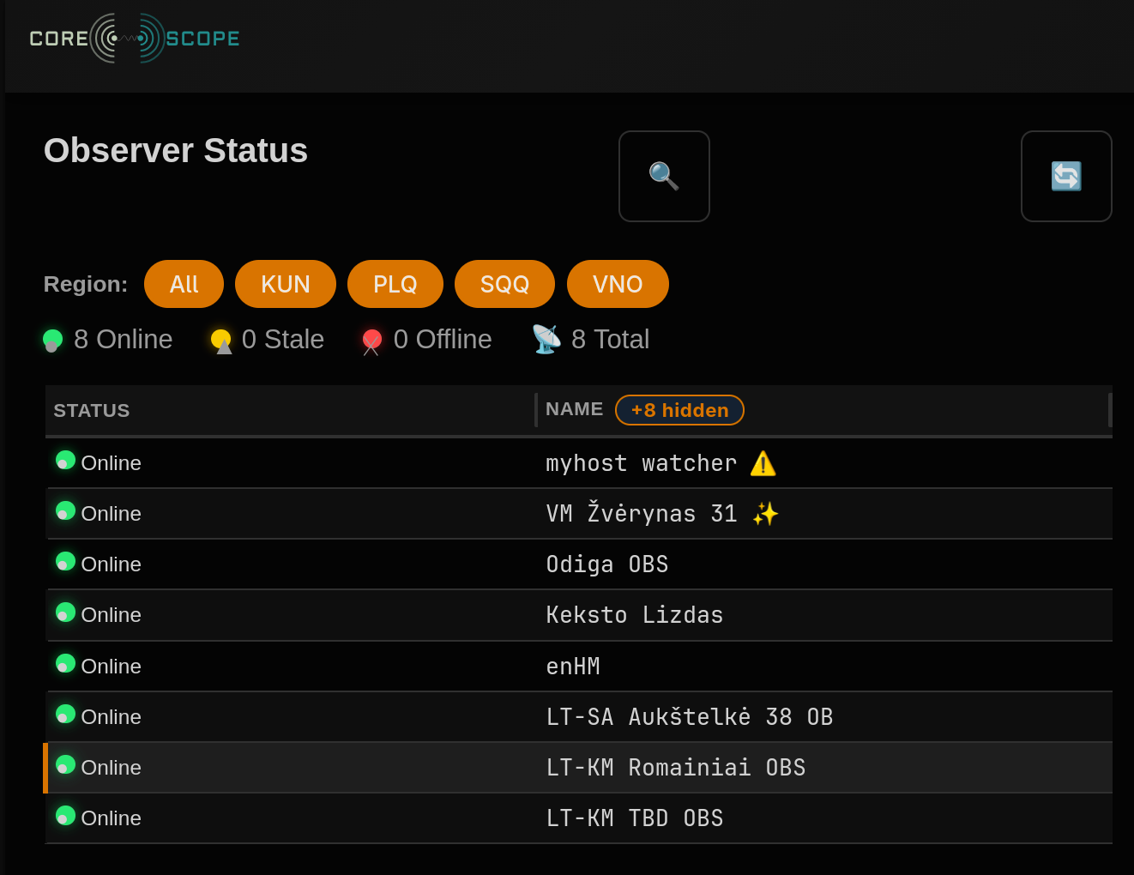Open the Keksto Lizdas observer name
The height and width of the screenshot is (875, 1134).
click(635, 615)
